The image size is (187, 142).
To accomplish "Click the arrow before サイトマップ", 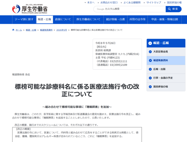I will (x=144, y=3).
